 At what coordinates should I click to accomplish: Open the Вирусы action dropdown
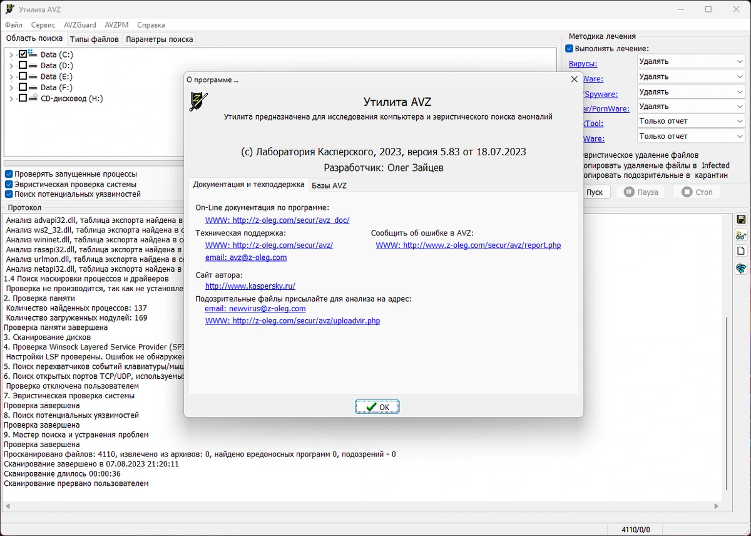point(691,61)
